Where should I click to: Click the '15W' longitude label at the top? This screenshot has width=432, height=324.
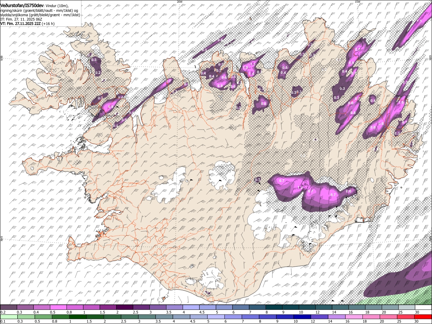coord(357,2)
